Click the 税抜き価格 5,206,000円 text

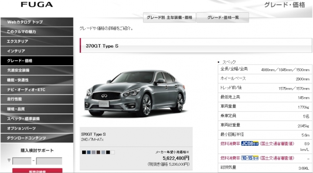point(169,164)
